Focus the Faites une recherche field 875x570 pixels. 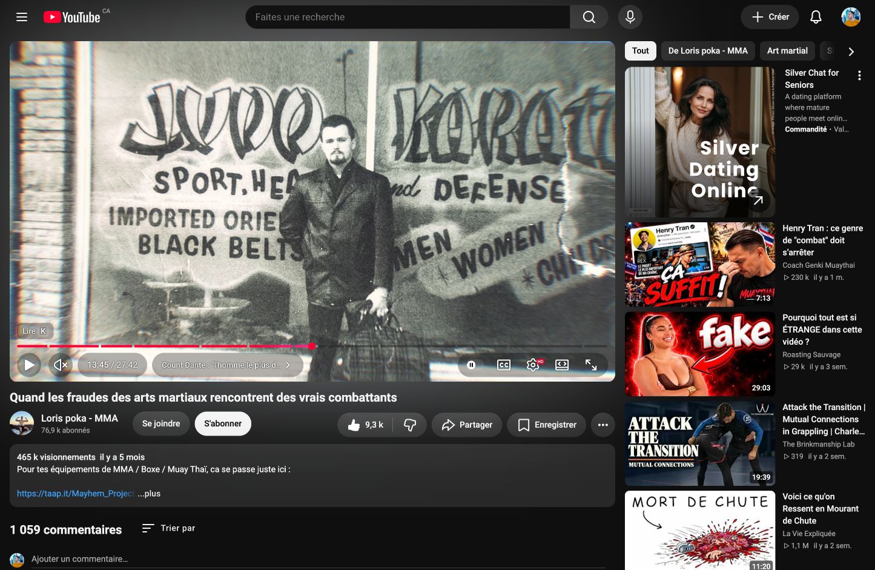[408, 17]
